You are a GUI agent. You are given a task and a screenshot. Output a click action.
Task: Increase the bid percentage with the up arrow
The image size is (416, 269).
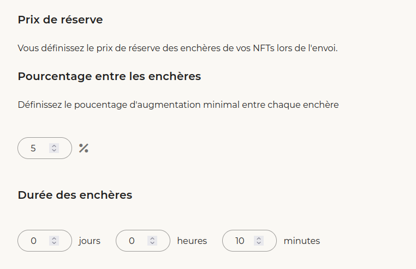click(x=54, y=146)
